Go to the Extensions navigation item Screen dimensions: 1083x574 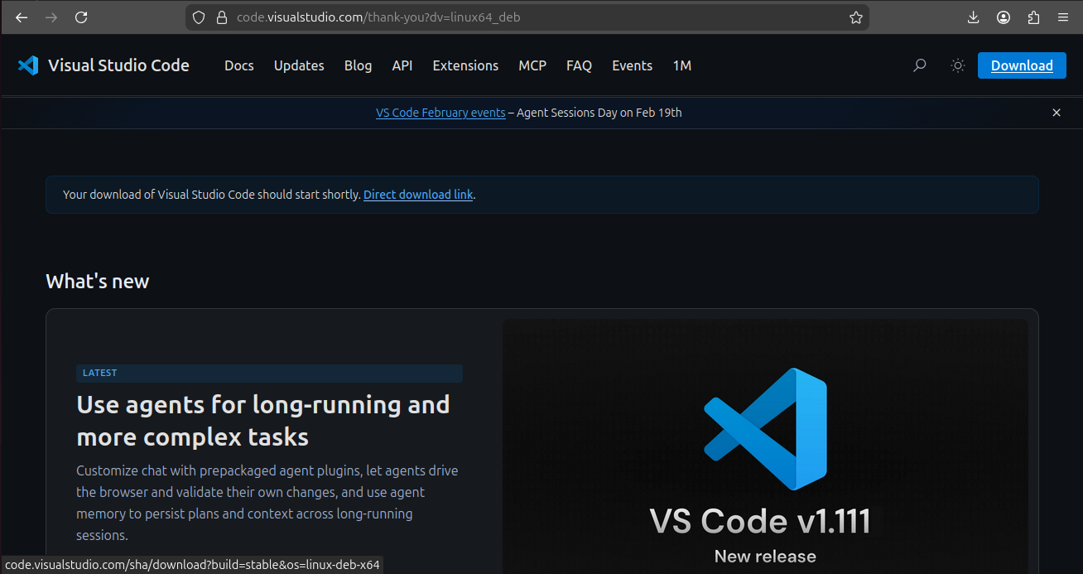[x=465, y=65]
